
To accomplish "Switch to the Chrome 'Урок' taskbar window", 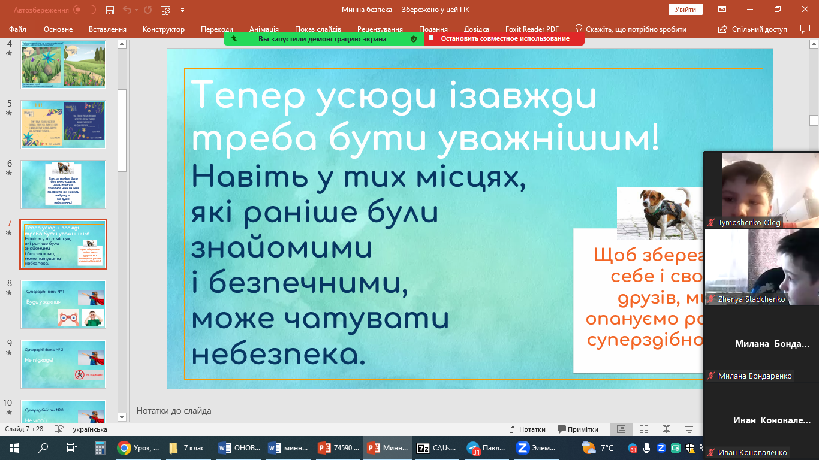I will click(139, 448).
